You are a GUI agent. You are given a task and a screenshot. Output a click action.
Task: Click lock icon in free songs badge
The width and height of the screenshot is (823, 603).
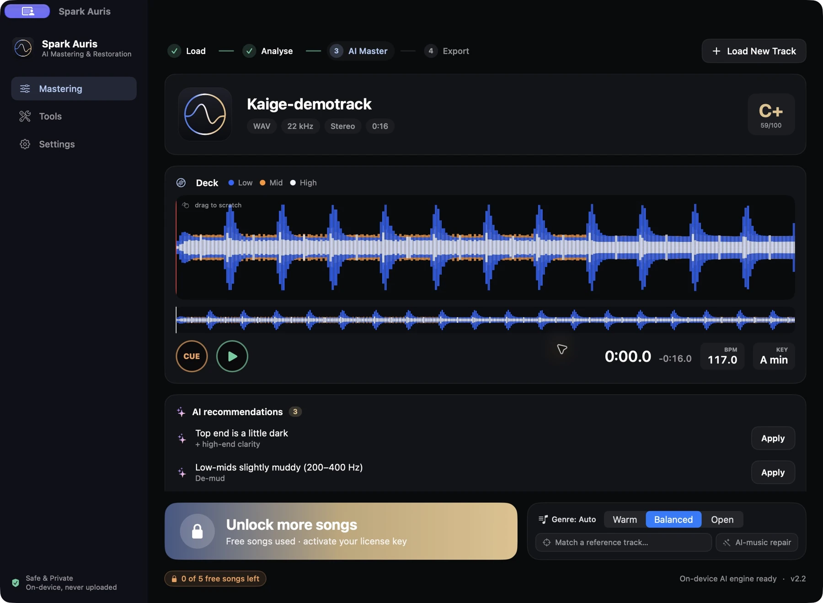tap(174, 579)
